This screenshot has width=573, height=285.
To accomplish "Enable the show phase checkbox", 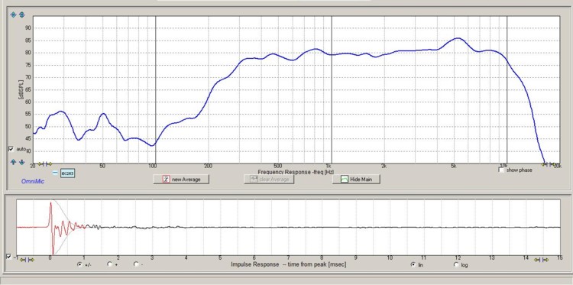I will tap(502, 170).
